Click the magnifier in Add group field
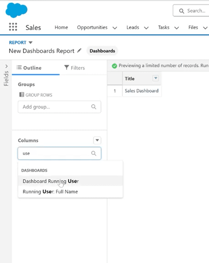This screenshot has width=209, height=263. [94, 107]
